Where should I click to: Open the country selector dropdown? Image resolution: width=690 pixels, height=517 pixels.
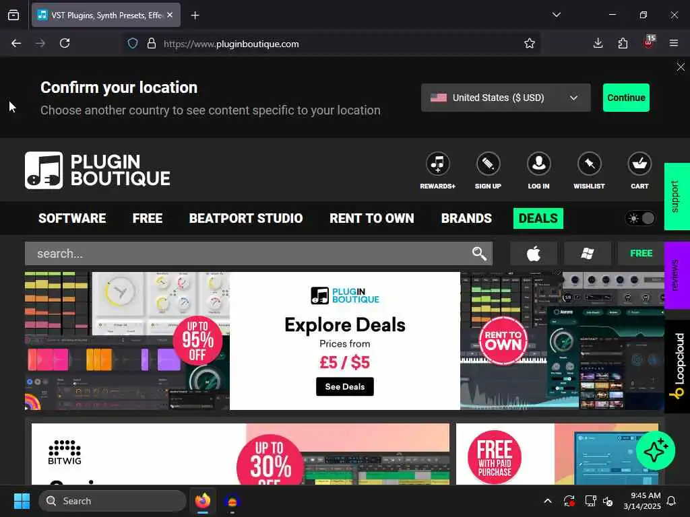[x=505, y=98]
